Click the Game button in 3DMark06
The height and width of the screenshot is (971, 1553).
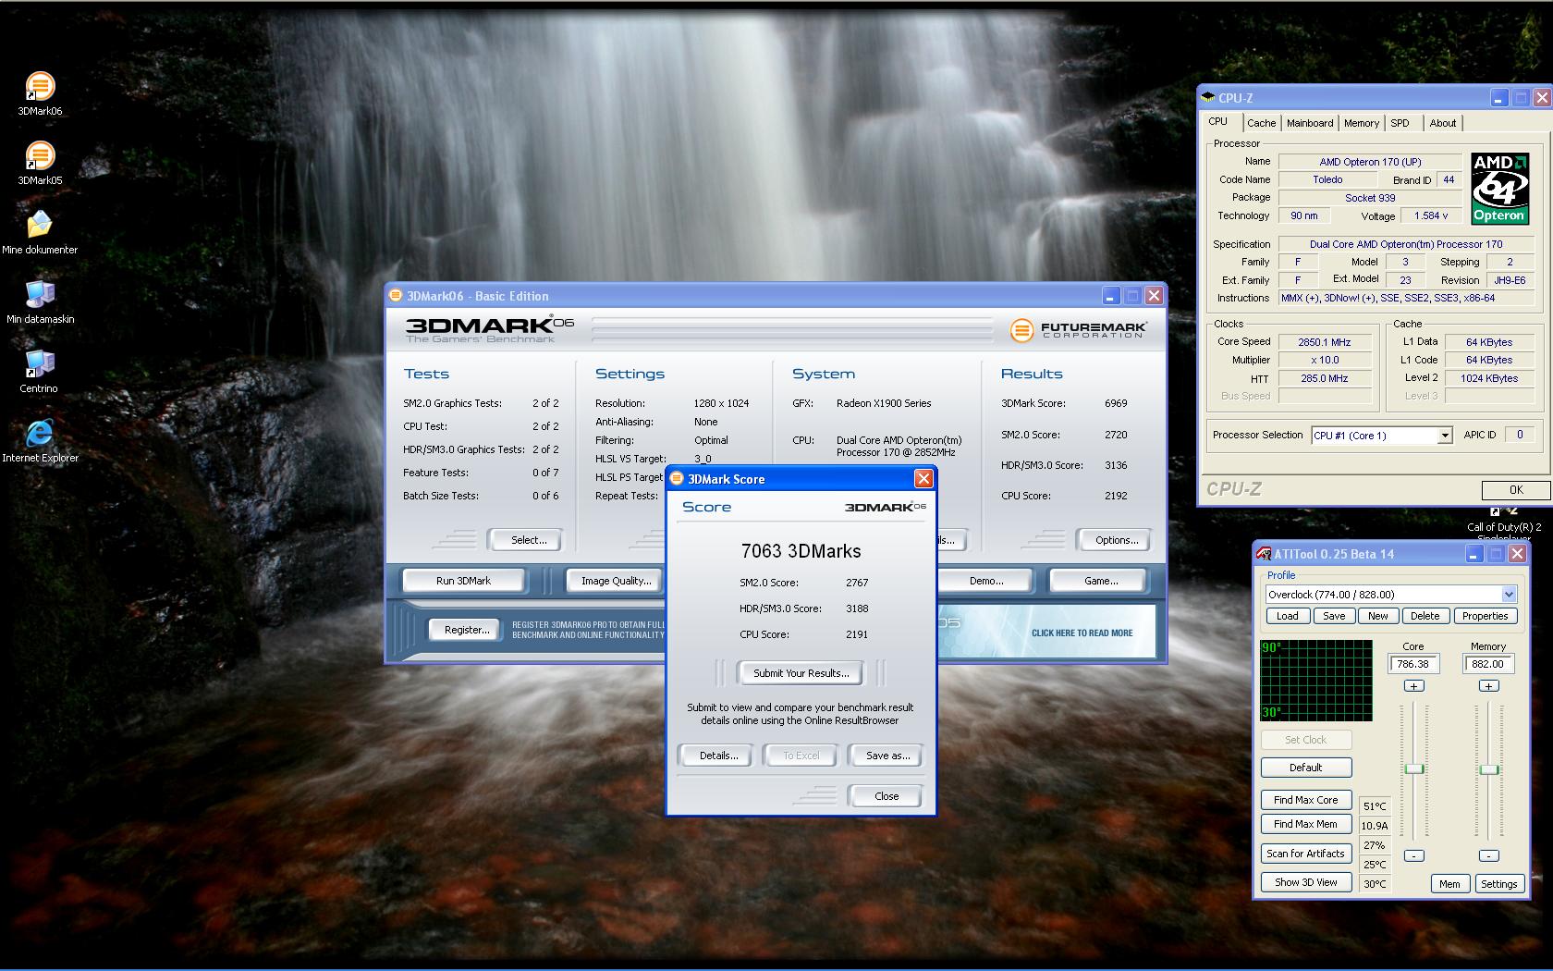(x=1100, y=581)
